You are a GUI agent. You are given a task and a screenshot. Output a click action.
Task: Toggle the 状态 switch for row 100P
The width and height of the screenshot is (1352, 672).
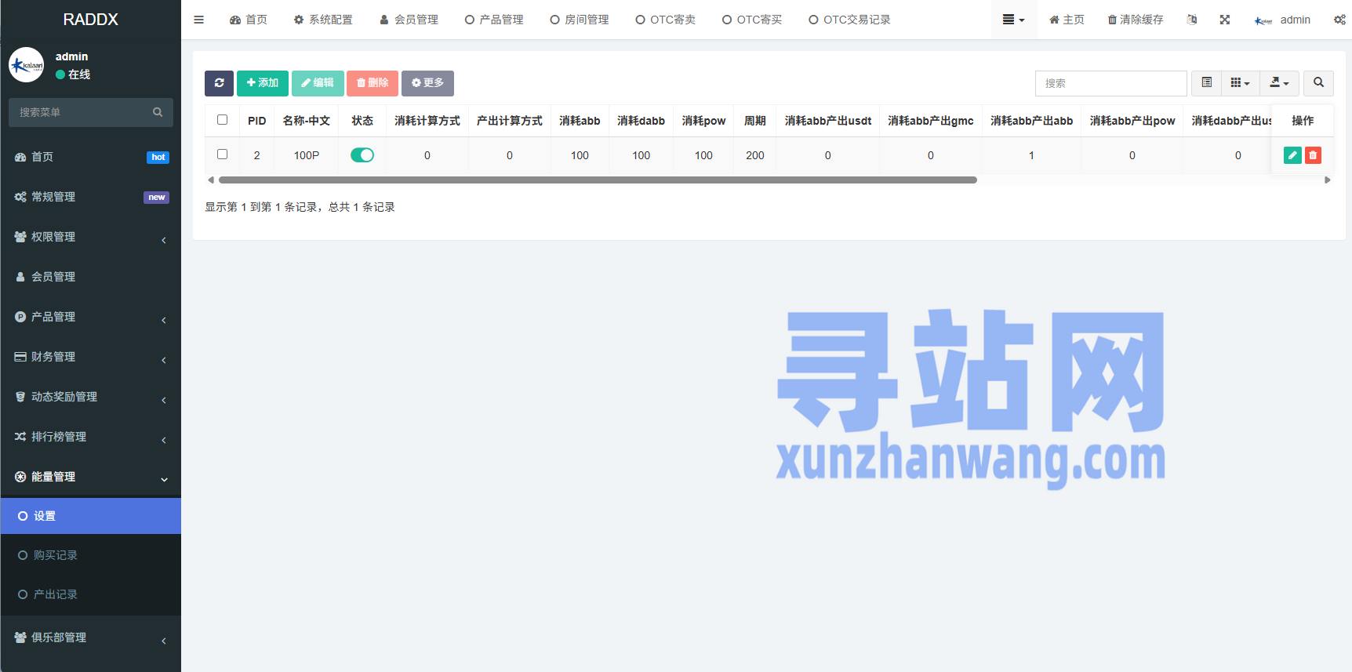362,155
